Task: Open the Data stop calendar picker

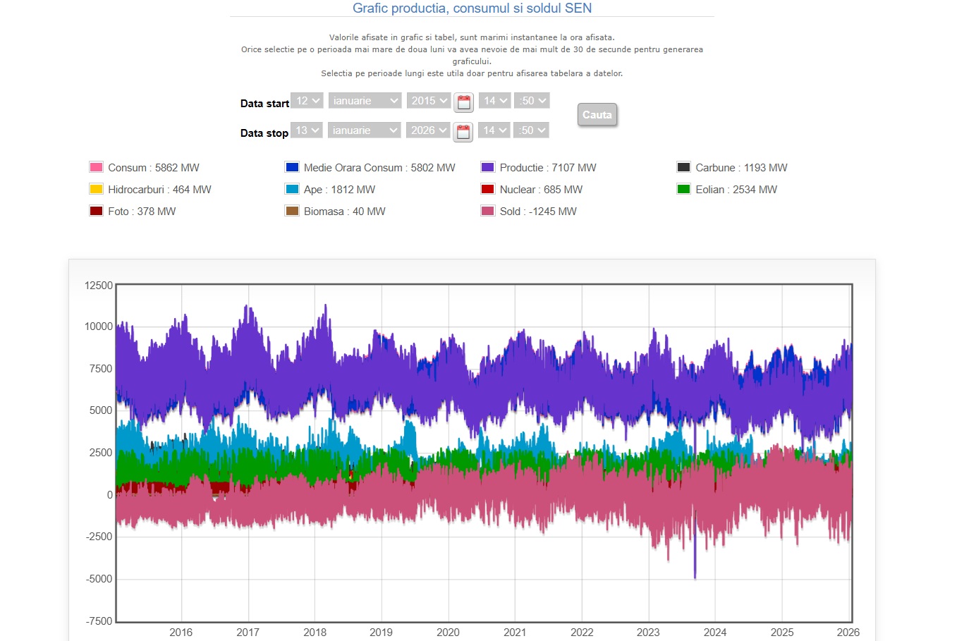Action: (x=463, y=132)
